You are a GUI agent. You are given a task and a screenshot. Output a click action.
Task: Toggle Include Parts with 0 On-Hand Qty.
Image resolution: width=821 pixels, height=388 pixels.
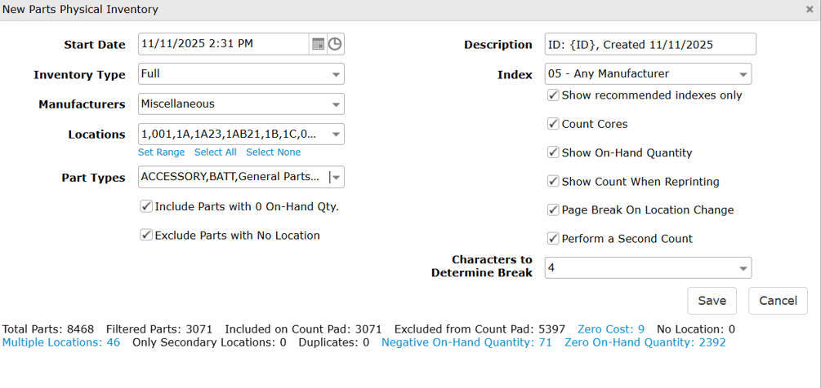146,206
